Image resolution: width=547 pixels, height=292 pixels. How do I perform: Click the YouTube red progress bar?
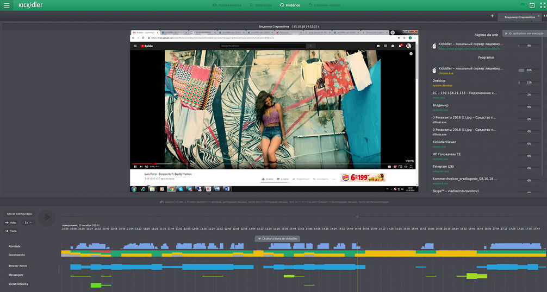tap(144, 163)
